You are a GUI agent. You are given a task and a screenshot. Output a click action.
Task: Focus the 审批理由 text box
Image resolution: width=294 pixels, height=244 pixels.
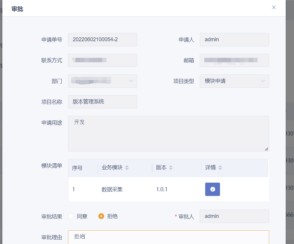168,237
